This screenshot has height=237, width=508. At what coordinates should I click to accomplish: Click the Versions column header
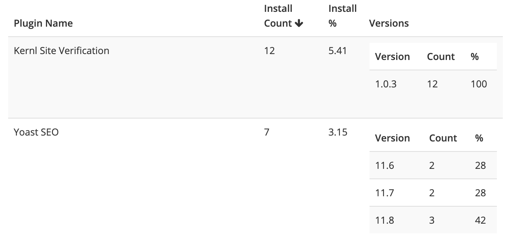point(389,23)
